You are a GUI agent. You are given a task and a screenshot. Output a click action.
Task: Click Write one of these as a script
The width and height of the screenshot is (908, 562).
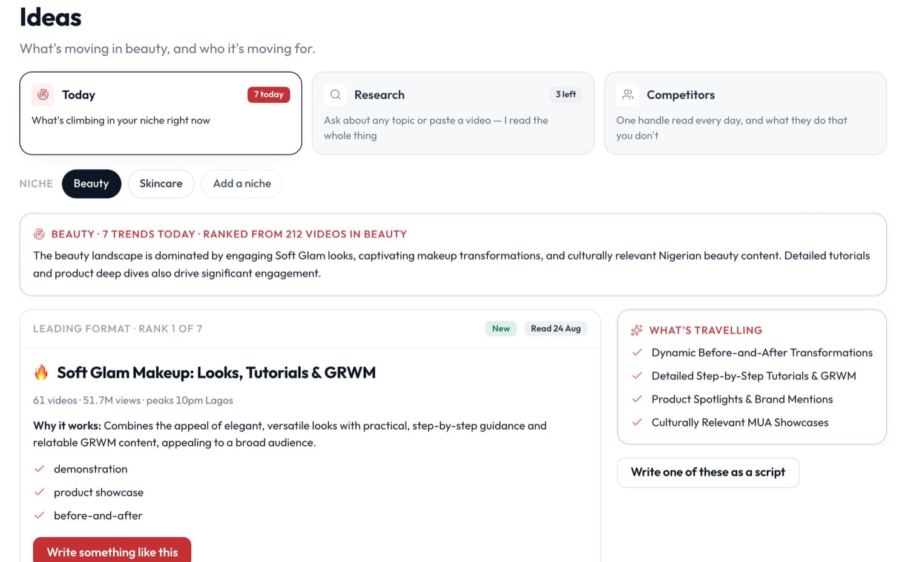[x=708, y=472]
